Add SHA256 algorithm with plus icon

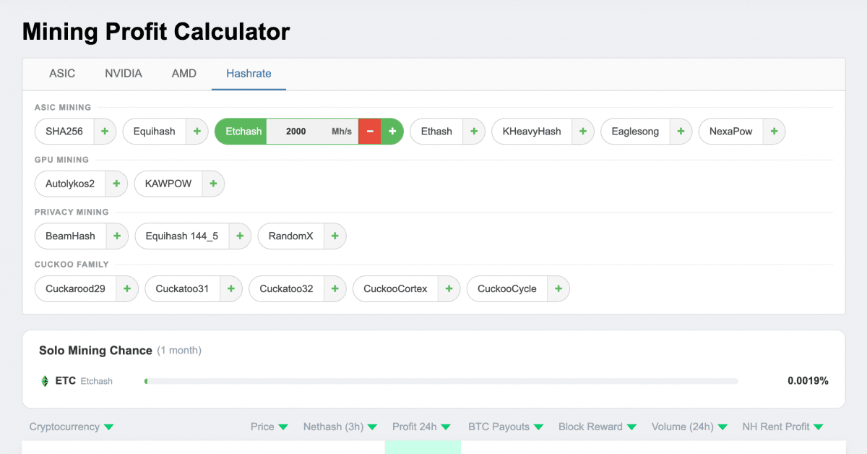click(x=105, y=132)
